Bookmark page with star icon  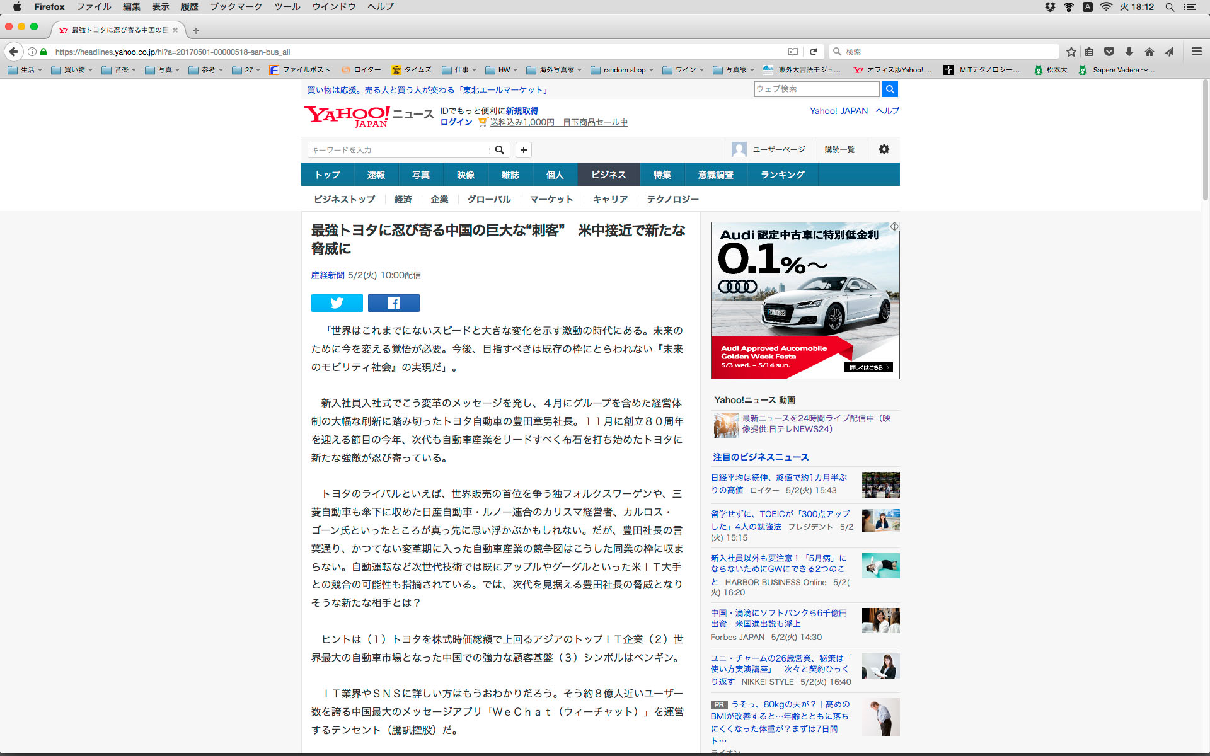click(x=1071, y=52)
